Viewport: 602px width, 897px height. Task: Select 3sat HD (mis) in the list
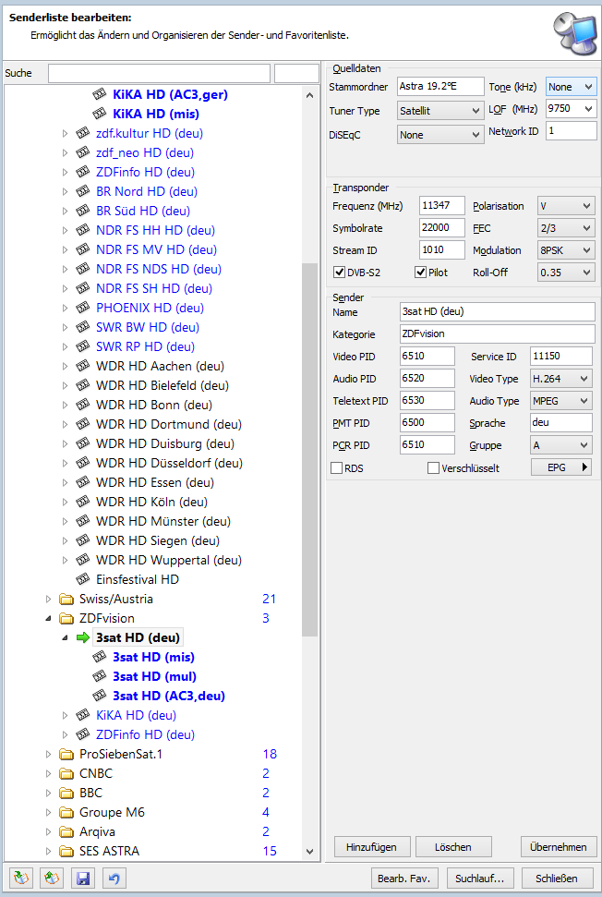(153, 657)
